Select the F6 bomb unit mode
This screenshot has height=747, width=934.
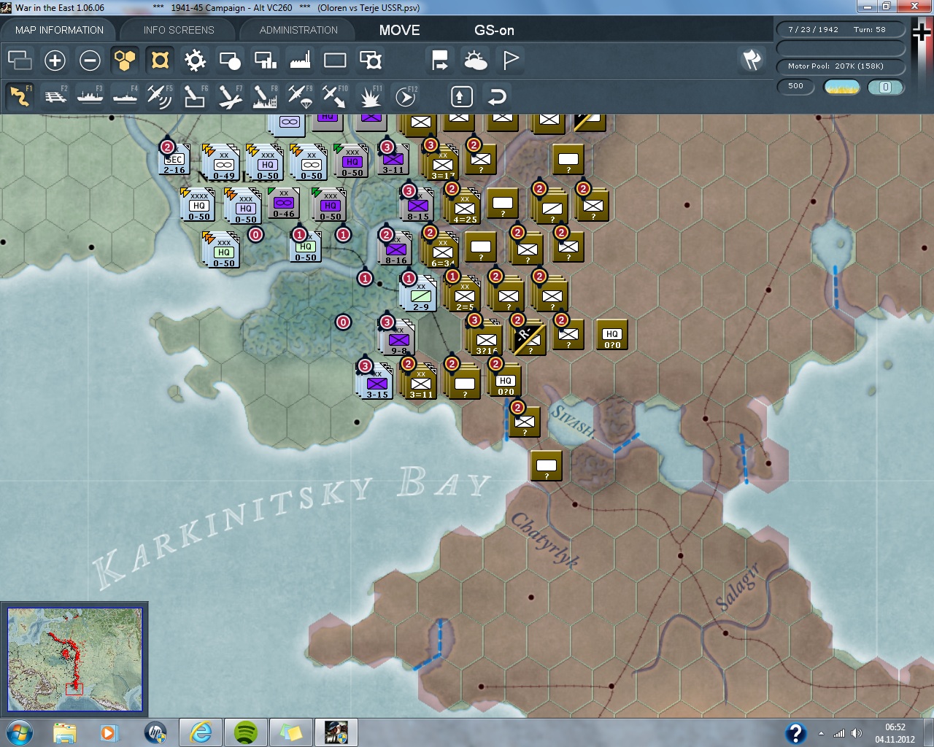(x=195, y=96)
